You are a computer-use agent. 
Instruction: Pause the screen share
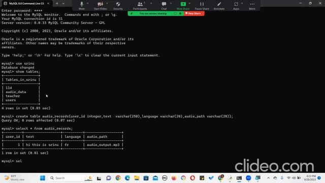pos(202,6)
